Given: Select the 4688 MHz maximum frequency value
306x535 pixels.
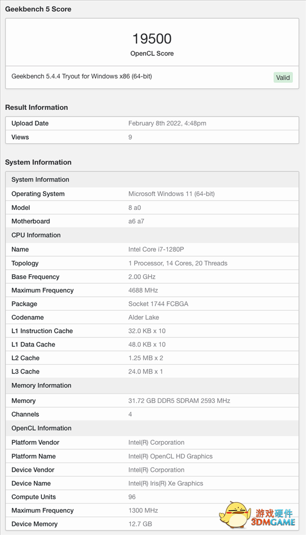Looking at the screenshot, I should [143, 290].
